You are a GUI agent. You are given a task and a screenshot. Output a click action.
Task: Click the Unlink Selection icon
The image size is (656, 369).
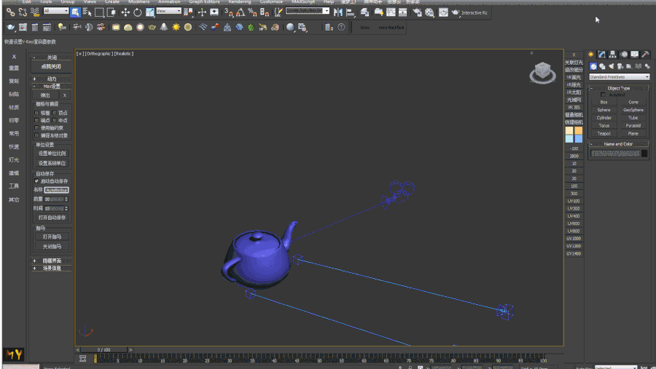coord(23,12)
